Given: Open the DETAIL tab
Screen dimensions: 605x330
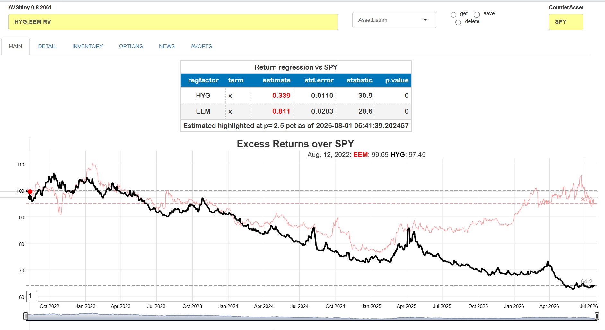Looking at the screenshot, I should [x=47, y=46].
